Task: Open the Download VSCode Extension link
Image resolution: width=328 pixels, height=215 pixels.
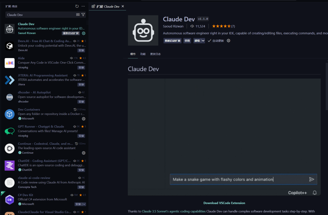Action: pos(224,203)
